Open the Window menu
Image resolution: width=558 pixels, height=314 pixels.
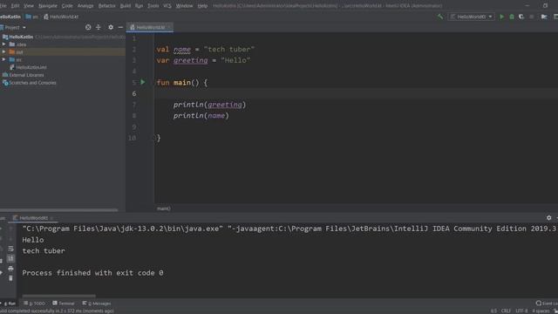pyautogui.click(x=184, y=6)
